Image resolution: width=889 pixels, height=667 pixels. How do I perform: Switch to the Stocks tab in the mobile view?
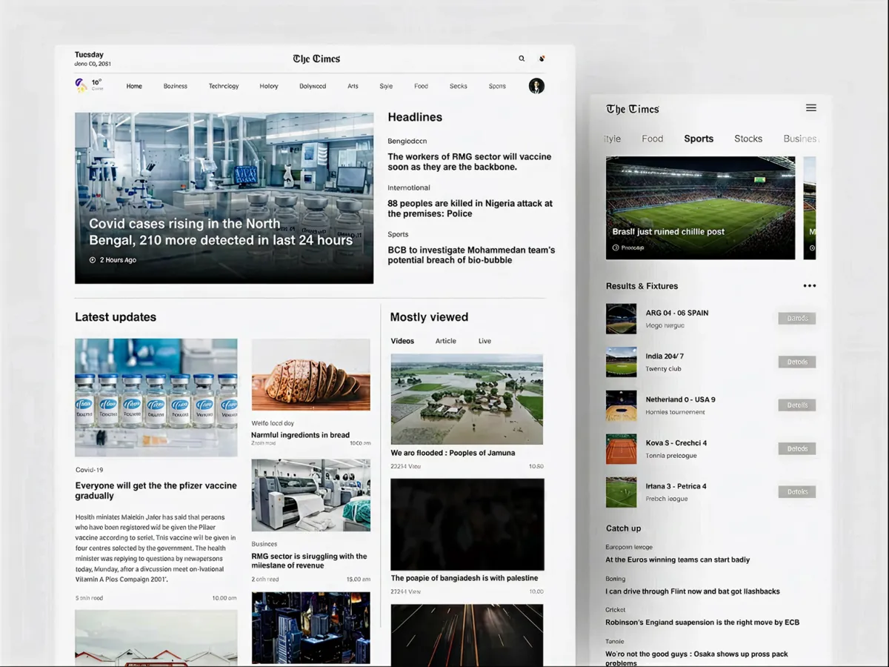(x=748, y=139)
